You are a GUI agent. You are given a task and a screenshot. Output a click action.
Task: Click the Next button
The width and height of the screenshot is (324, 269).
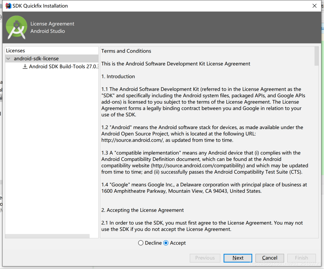(x=238, y=258)
